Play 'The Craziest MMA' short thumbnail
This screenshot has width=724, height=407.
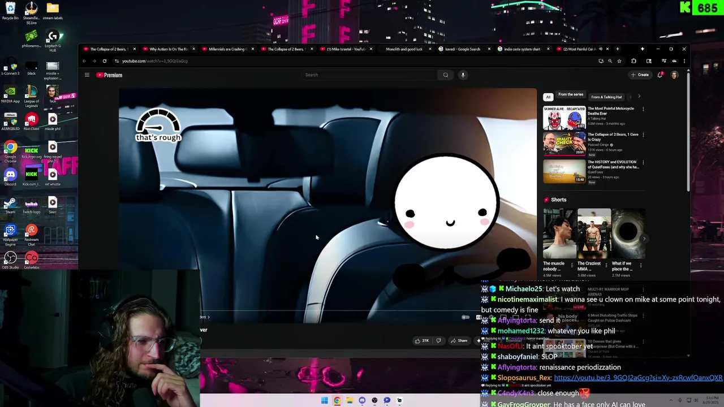(x=594, y=233)
